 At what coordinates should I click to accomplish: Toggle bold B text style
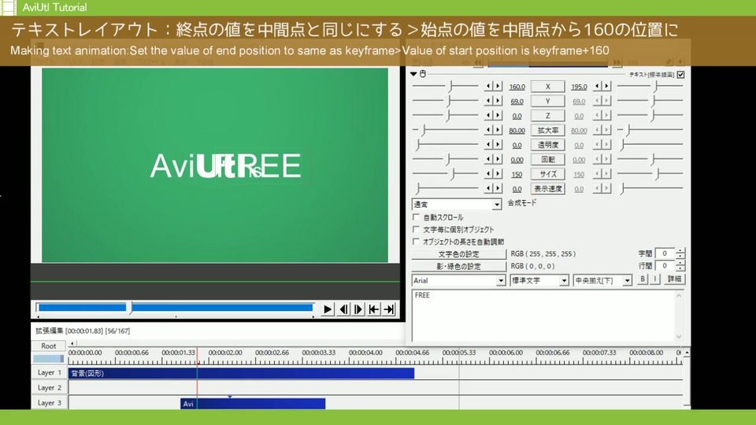pos(643,279)
